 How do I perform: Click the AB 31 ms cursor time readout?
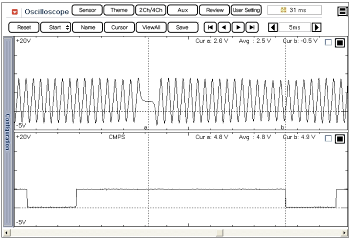[294, 10]
